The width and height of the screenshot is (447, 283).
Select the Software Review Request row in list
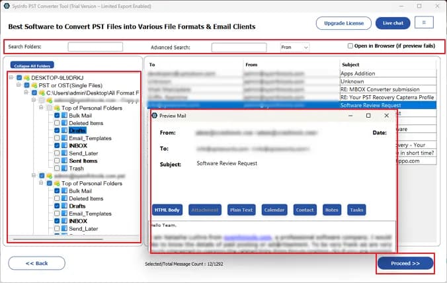pyautogui.click(x=292, y=105)
